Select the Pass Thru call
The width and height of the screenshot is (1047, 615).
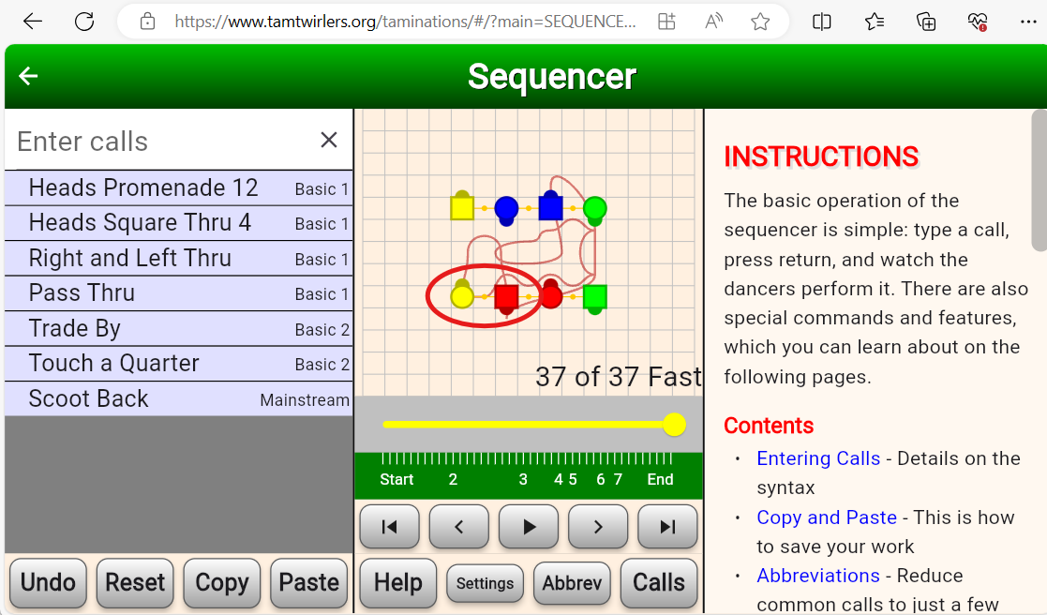(178, 293)
